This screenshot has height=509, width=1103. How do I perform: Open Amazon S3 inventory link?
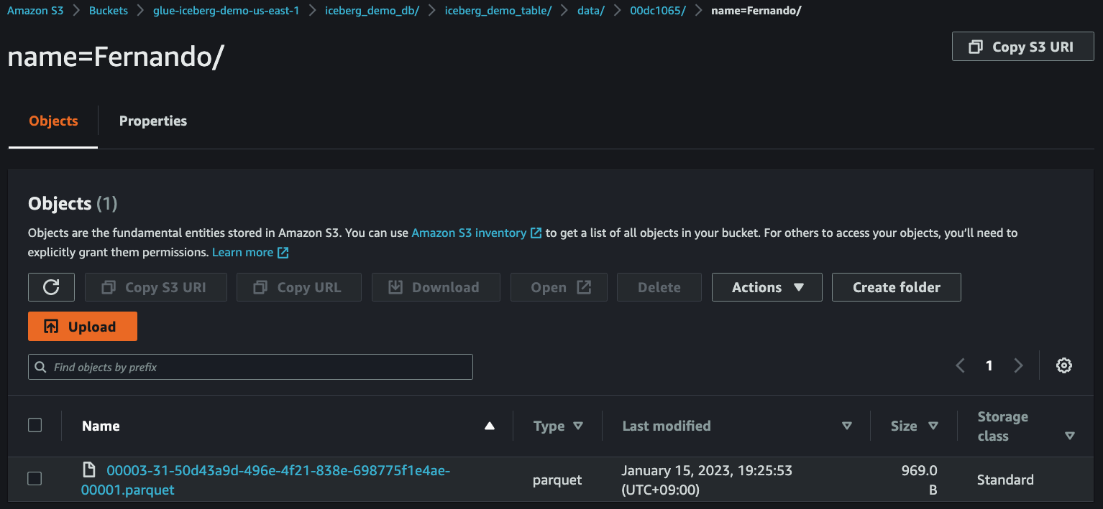point(469,233)
